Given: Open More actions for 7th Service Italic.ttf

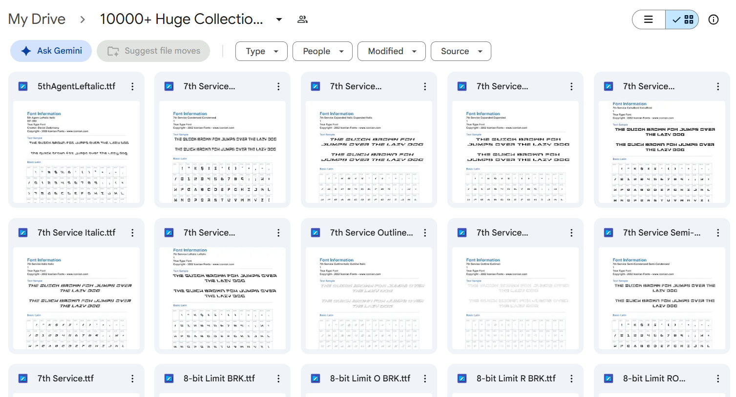Looking at the screenshot, I should [x=132, y=233].
